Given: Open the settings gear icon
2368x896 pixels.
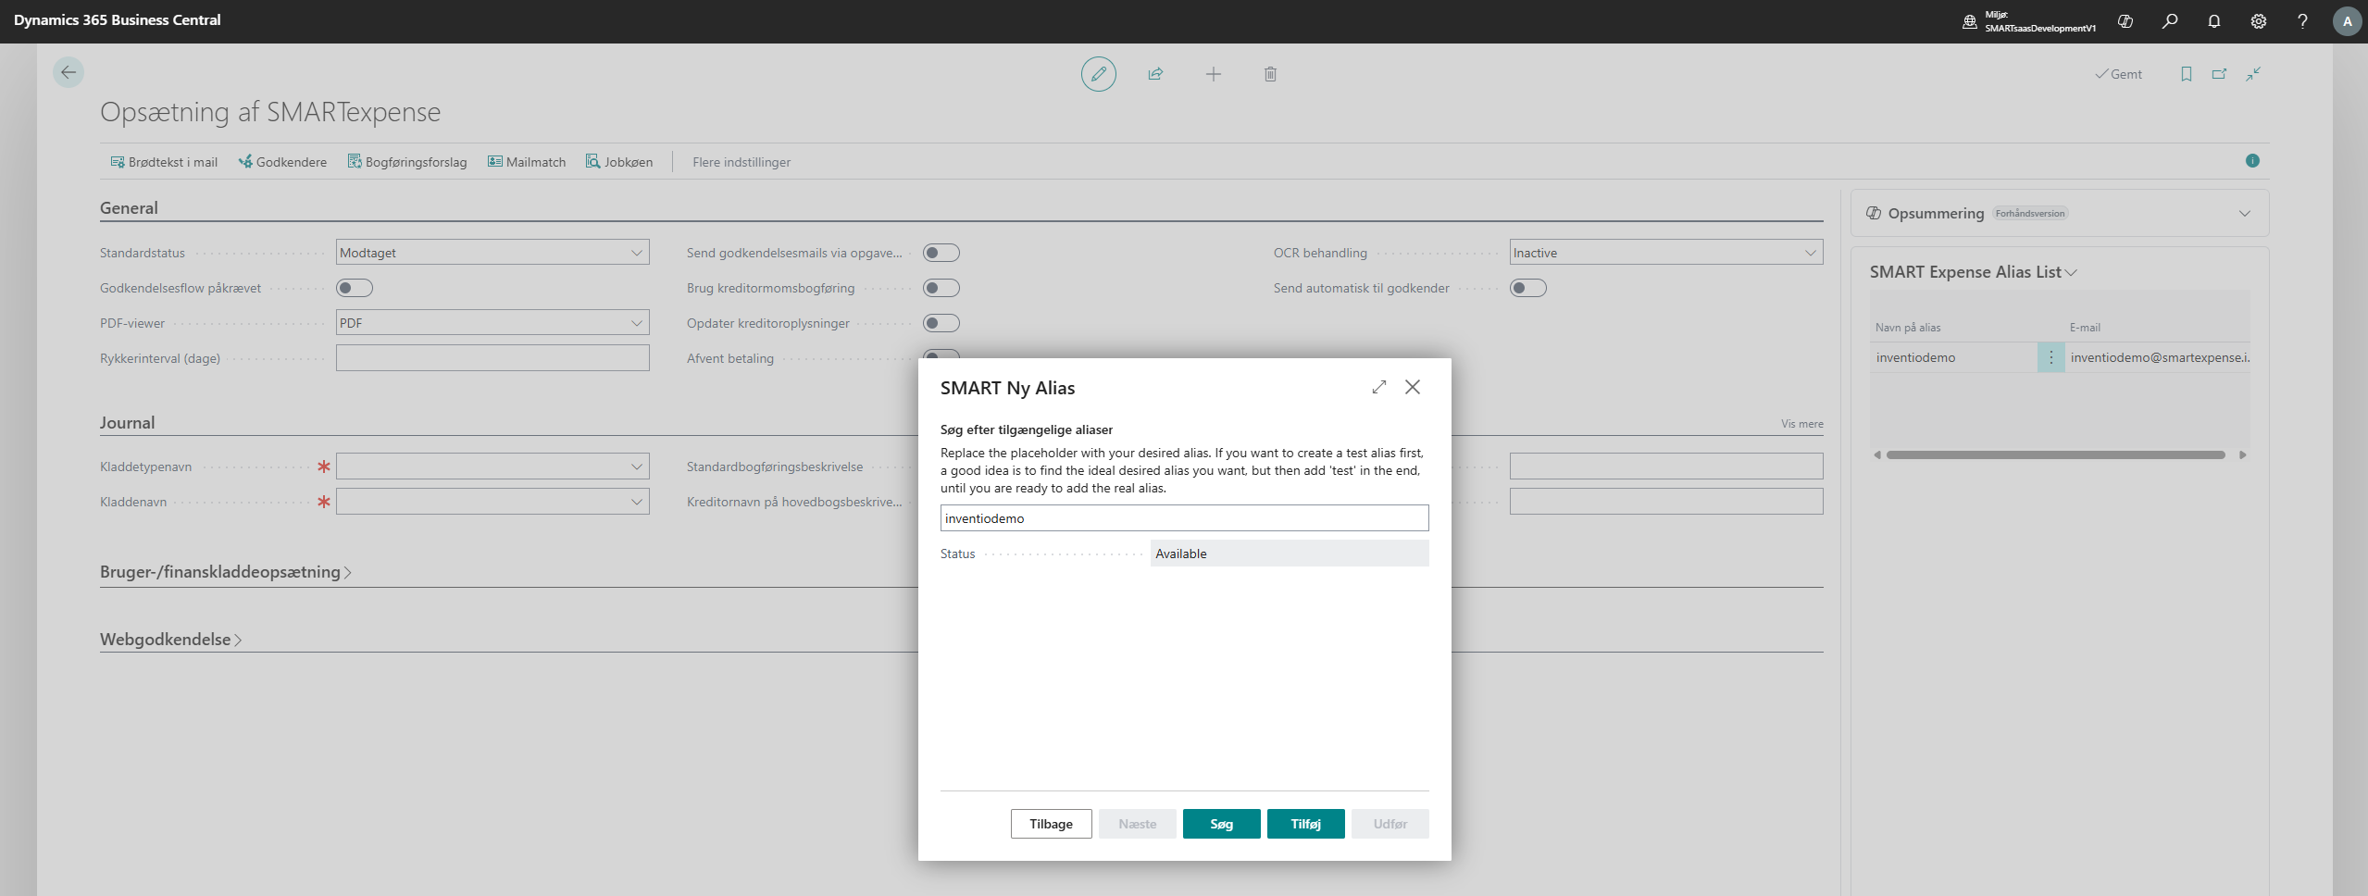Looking at the screenshot, I should 2258,21.
